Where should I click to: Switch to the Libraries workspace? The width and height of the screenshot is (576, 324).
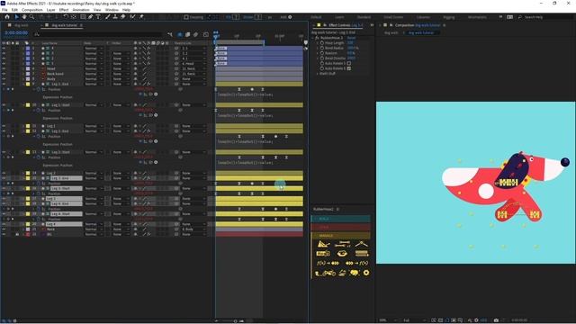(x=423, y=17)
